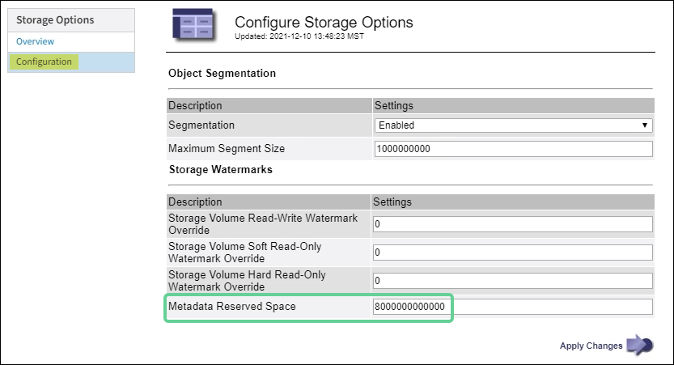Click the Apply Changes text
Viewport: 674px width, 365px height.
coord(591,346)
